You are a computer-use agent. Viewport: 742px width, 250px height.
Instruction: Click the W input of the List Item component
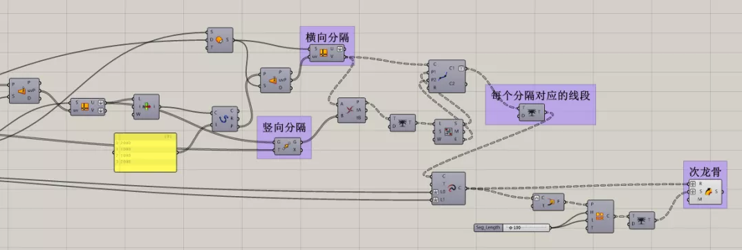pos(138,115)
